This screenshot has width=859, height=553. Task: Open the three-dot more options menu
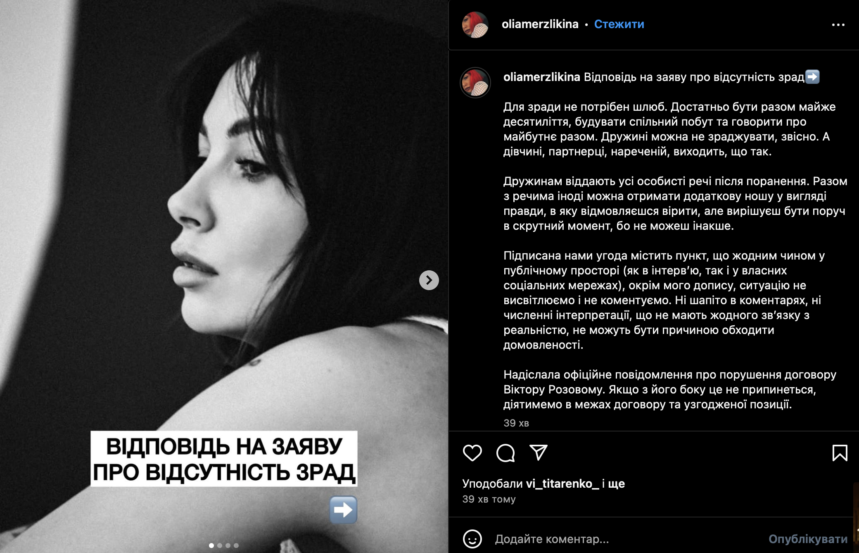[x=838, y=25]
